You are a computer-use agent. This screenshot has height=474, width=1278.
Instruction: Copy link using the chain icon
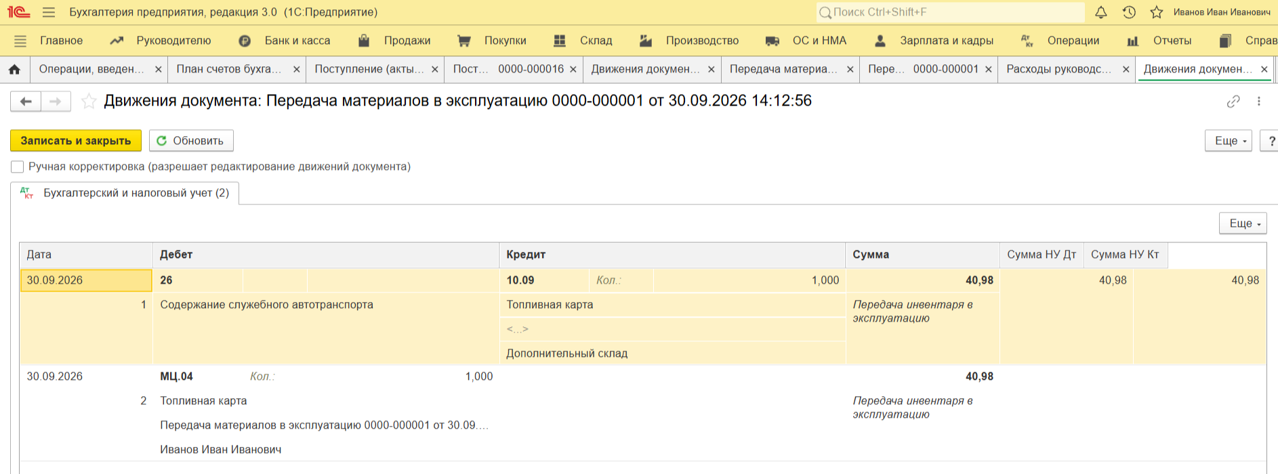(x=1233, y=102)
